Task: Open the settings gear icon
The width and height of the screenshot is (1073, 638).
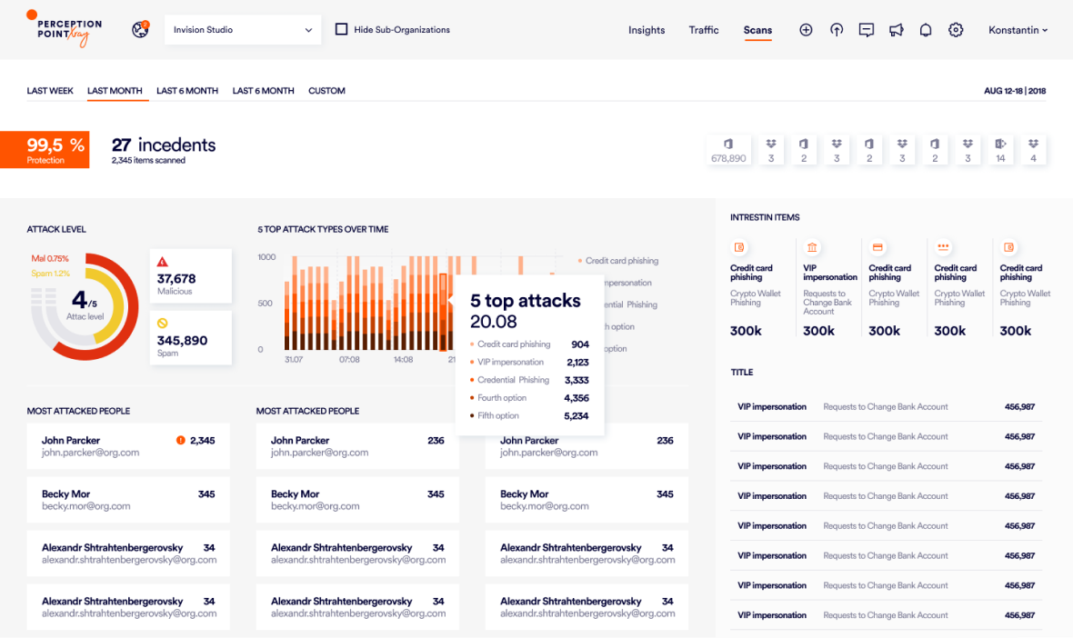Action: click(956, 29)
